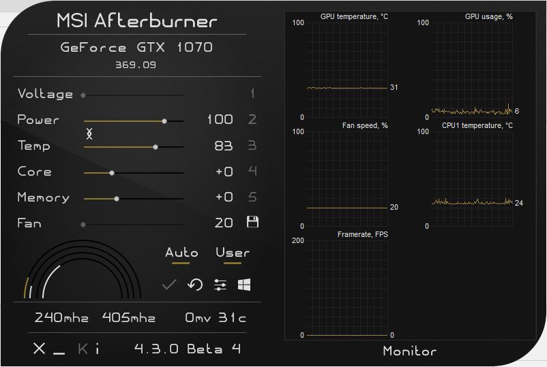The image size is (547, 367).
Task: Click the Memory clock +0 value
Action: (x=224, y=197)
